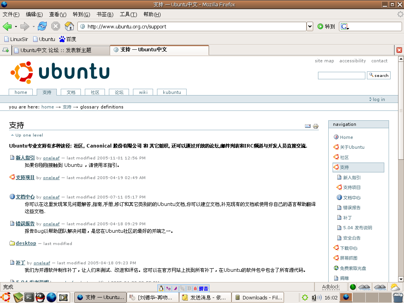
Task: Click the desktop folder icon
Action: coord(12,243)
